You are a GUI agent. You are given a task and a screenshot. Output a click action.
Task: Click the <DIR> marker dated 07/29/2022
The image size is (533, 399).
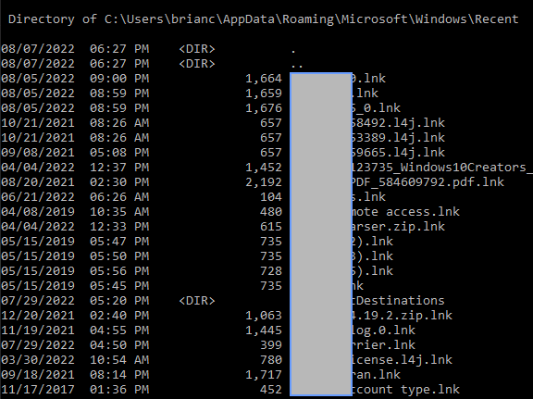click(197, 301)
